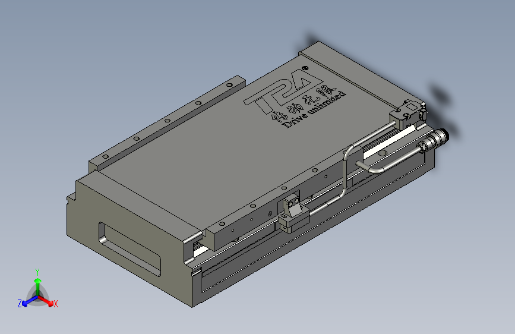Select the oblong slot in the end plate
The height and width of the screenshot is (334, 515).
pyautogui.click(x=129, y=248)
